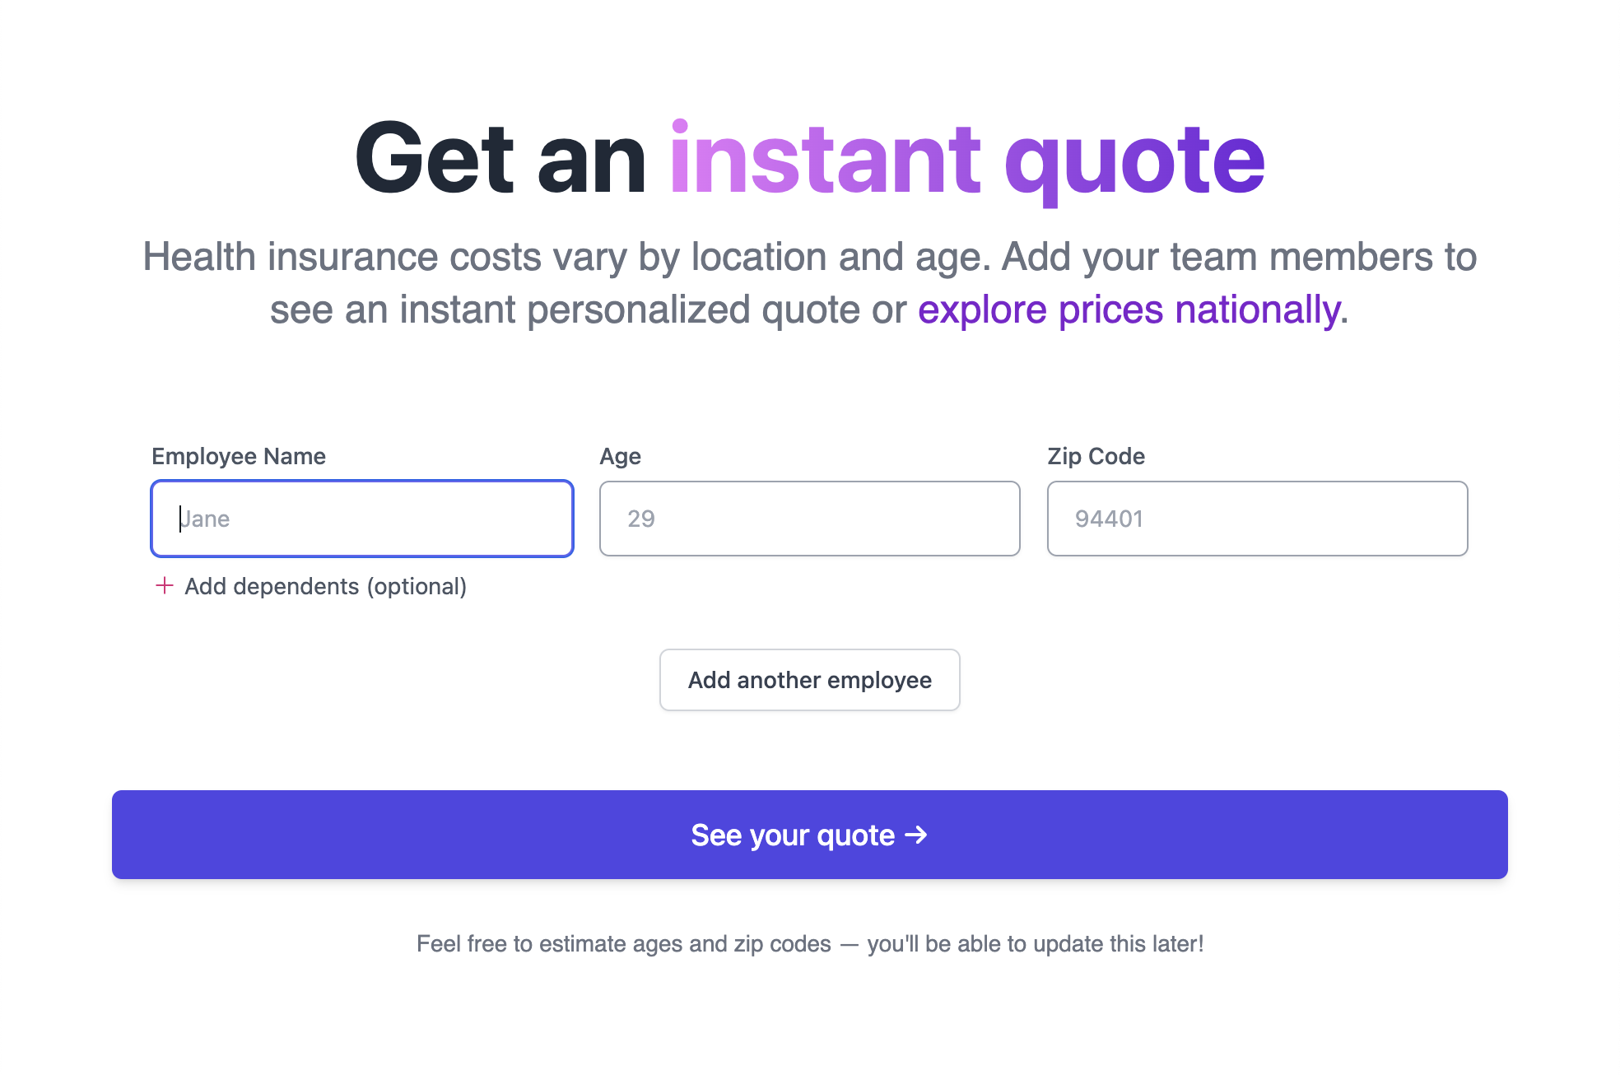Click the Age field label
Screen dimensions: 1620x1075
tap(620, 456)
